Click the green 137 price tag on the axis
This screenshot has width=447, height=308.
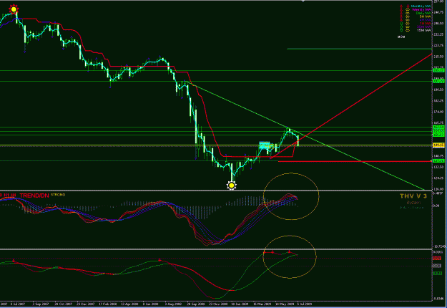pos(438,160)
